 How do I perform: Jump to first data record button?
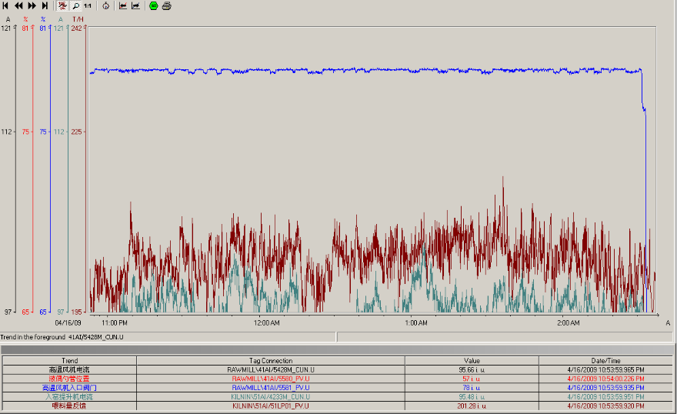tap(6, 5)
